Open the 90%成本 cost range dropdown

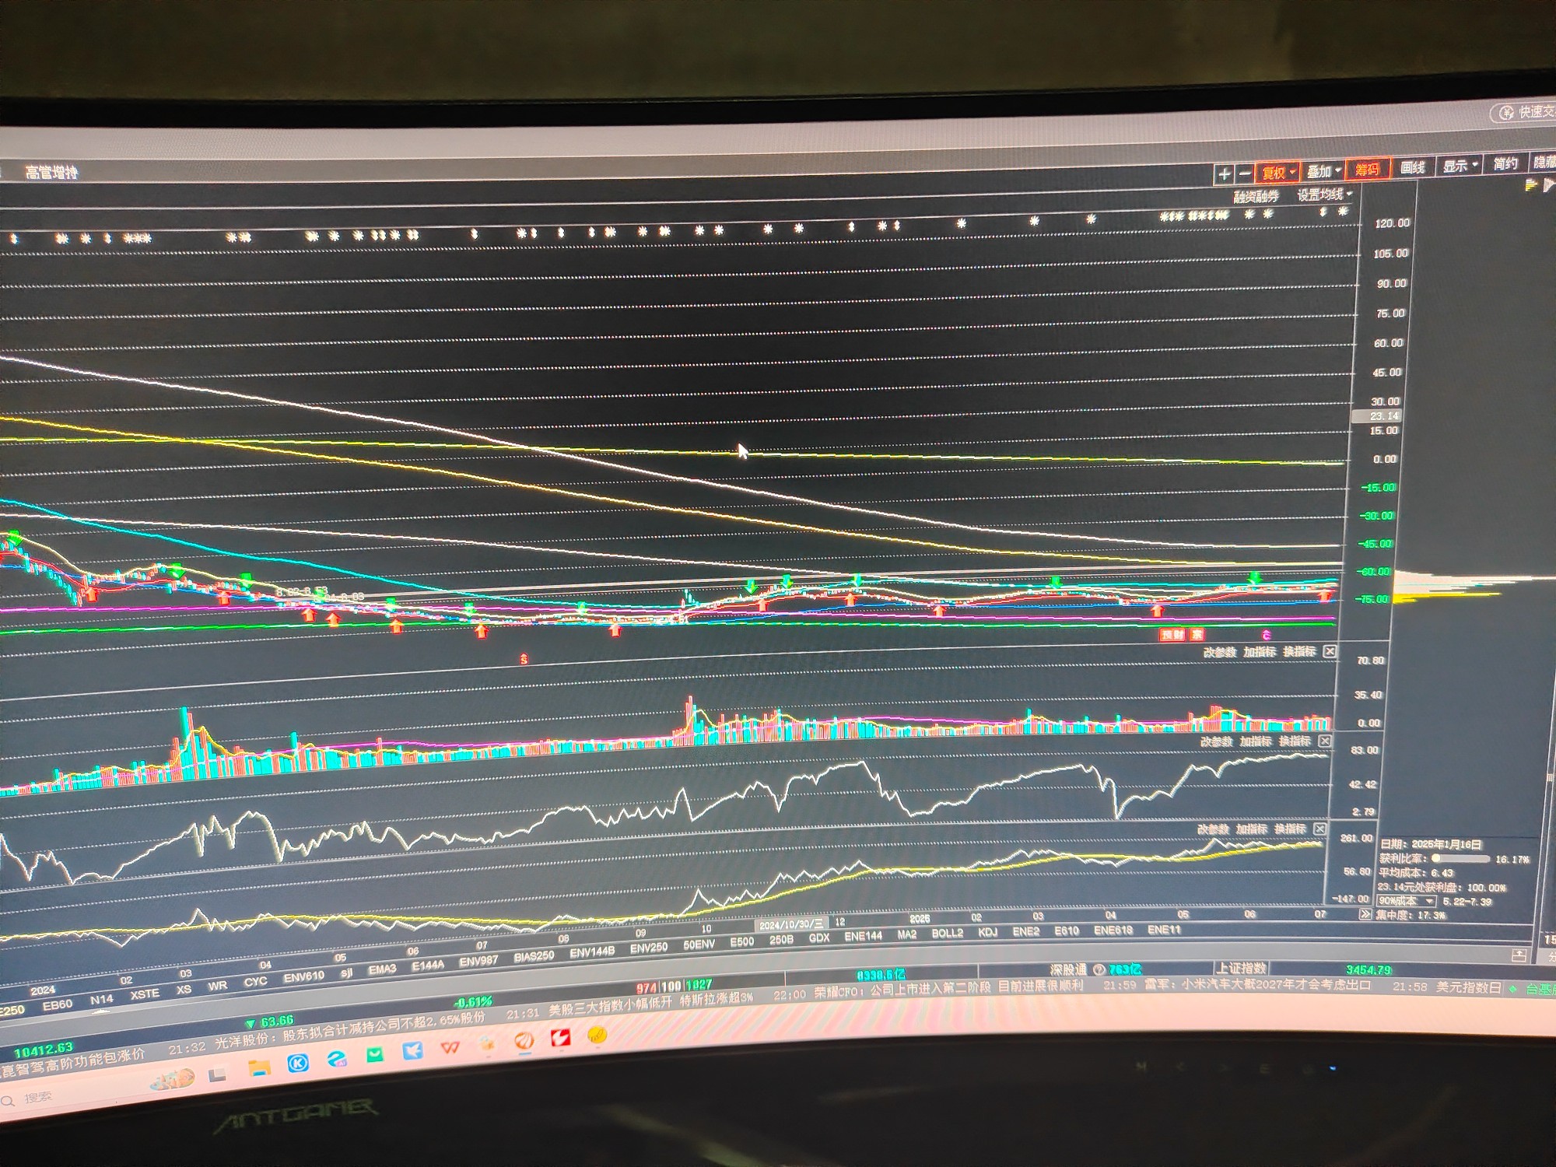[x=1406, y=901]
